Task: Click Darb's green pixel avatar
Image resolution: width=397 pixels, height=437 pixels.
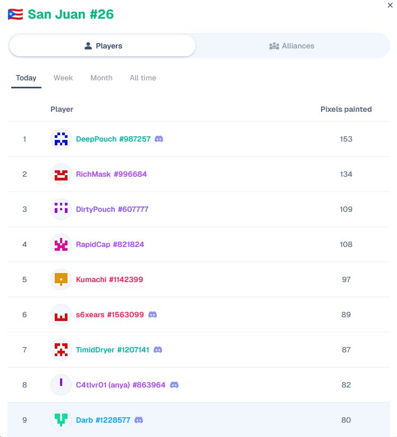Action: pos(61,420)
